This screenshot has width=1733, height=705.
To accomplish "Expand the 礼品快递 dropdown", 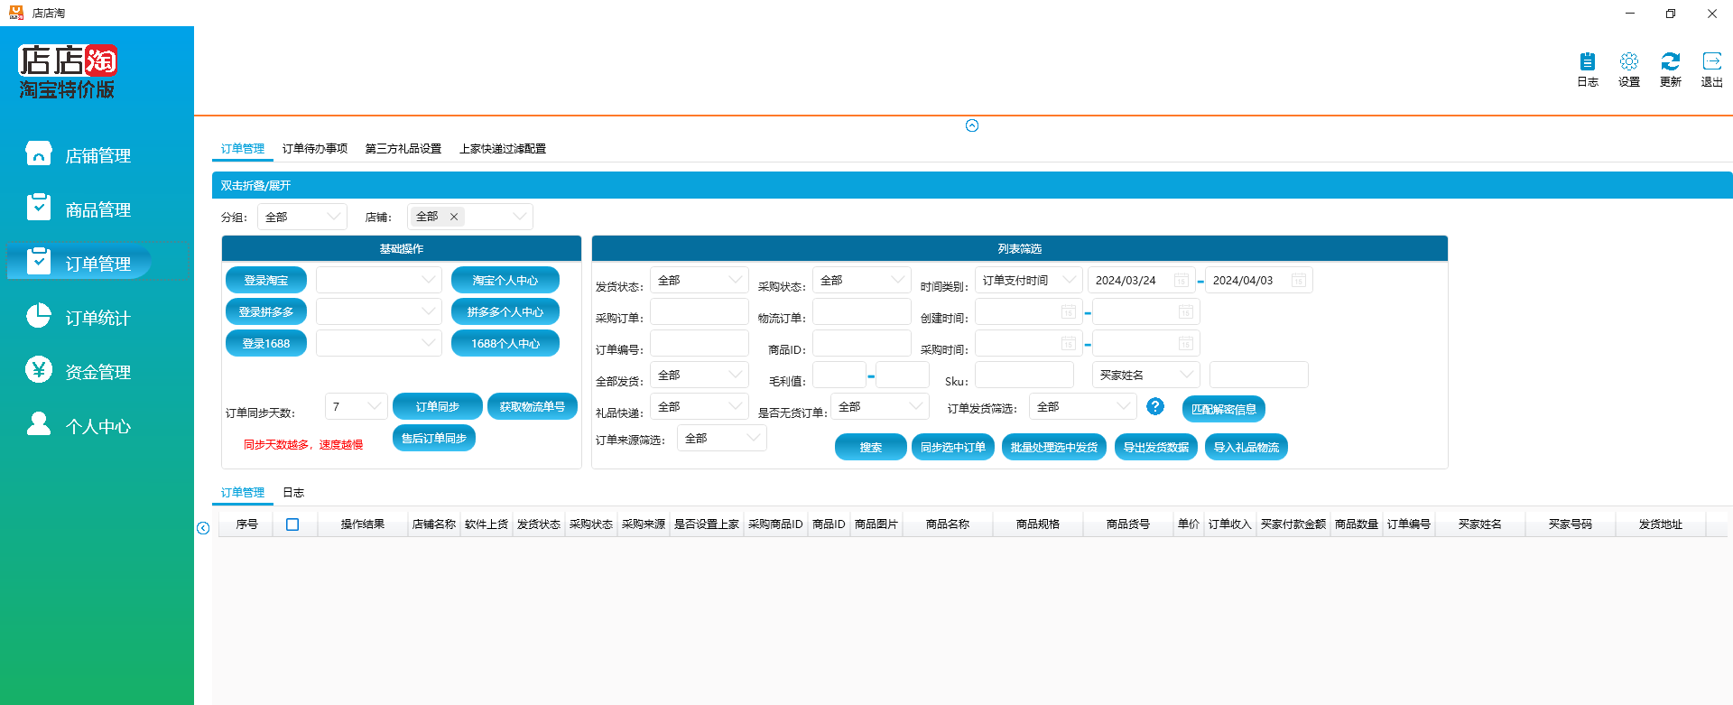I will [700, 406].
